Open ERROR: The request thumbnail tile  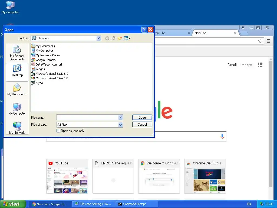(113, 176)
